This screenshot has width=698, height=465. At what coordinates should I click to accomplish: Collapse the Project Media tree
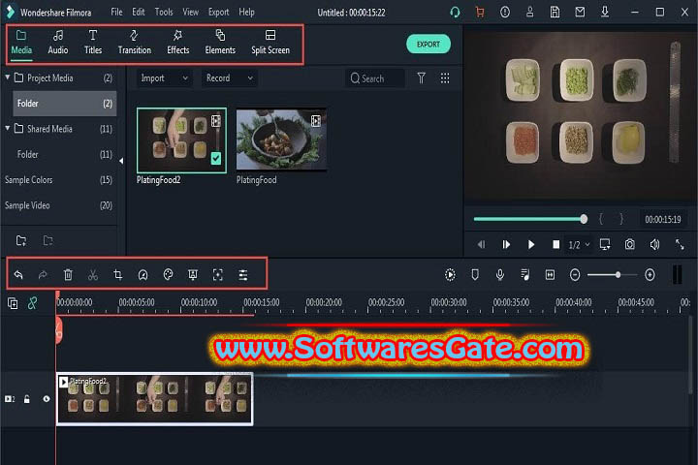tap(8, 77)
